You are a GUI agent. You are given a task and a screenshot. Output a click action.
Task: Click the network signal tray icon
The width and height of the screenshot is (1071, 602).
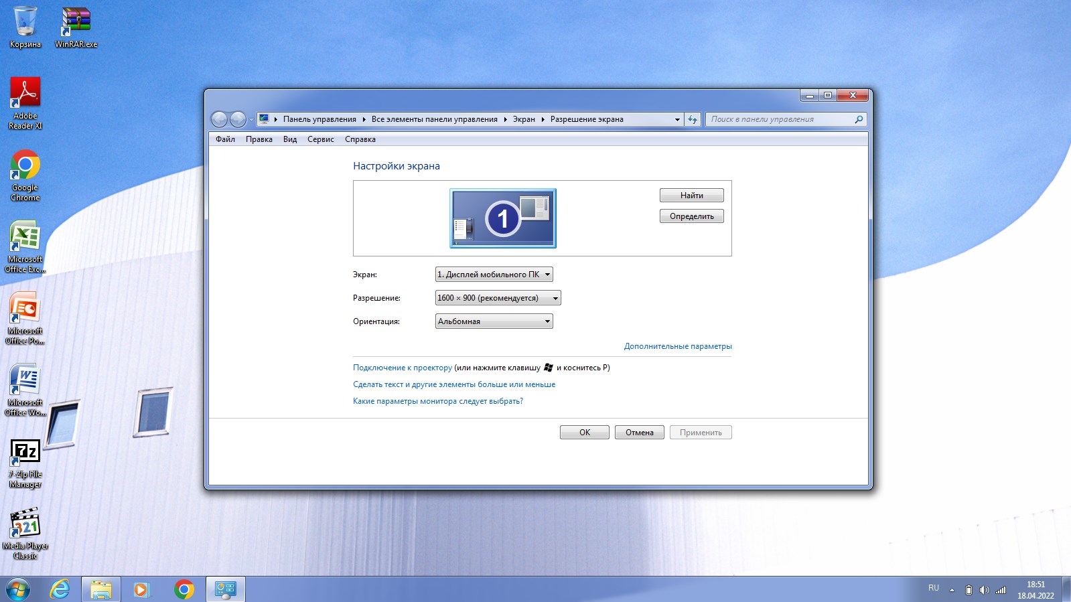[1001, 590]
